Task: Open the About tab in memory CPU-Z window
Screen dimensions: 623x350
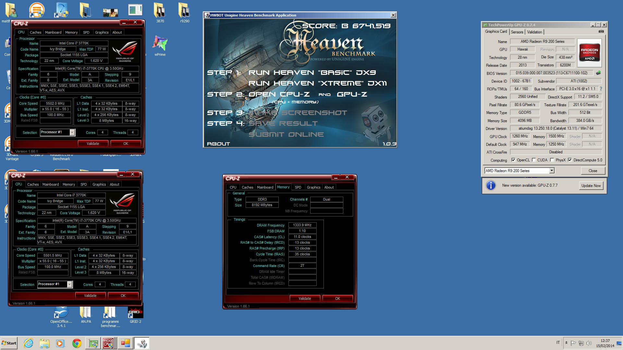Action: (x=329, y=187)
